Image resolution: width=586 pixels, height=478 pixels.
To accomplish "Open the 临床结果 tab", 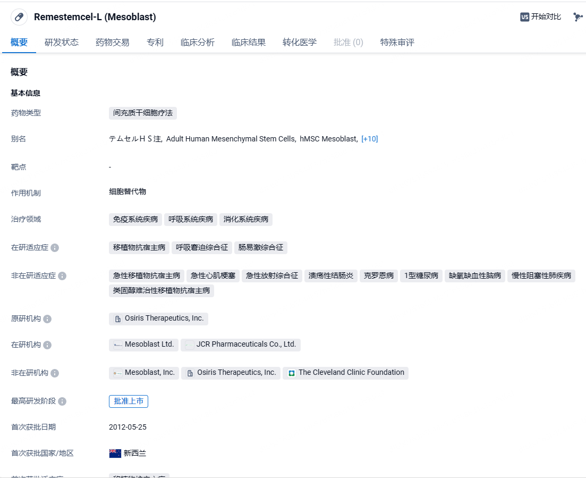I will [x=249, y=42].
